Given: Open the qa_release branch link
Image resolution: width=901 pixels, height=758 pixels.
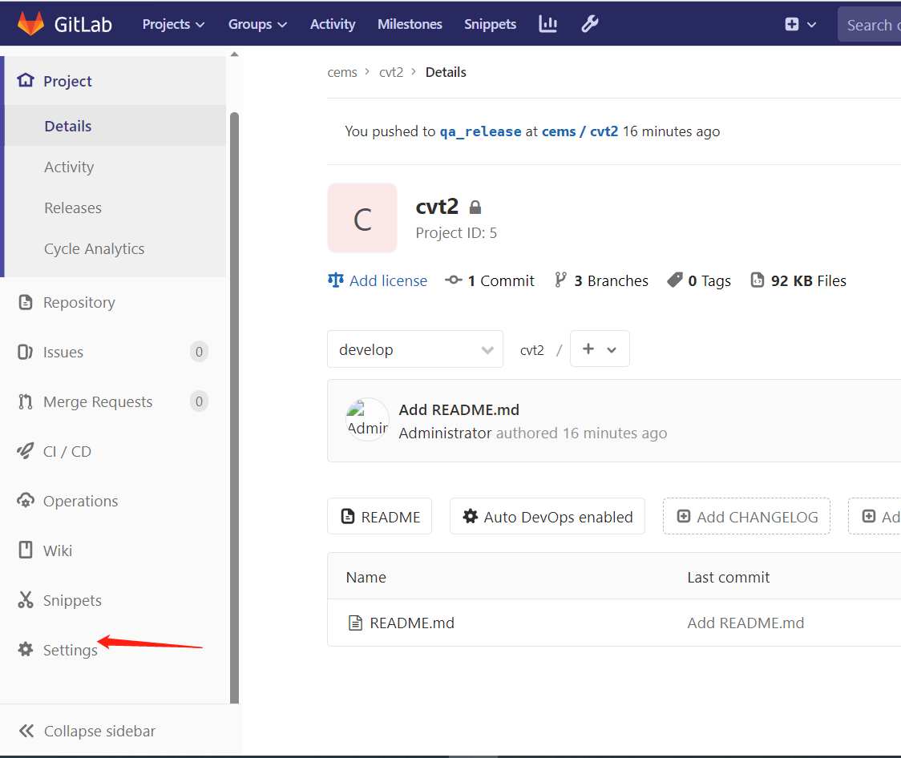Looking at the screenshot, I should pos(480,131).
